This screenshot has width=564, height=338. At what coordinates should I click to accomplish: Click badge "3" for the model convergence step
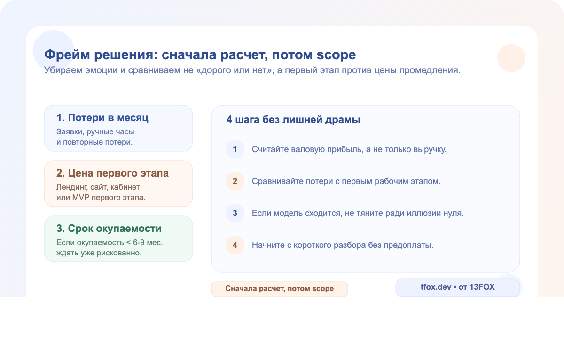[x=235, y=213]
